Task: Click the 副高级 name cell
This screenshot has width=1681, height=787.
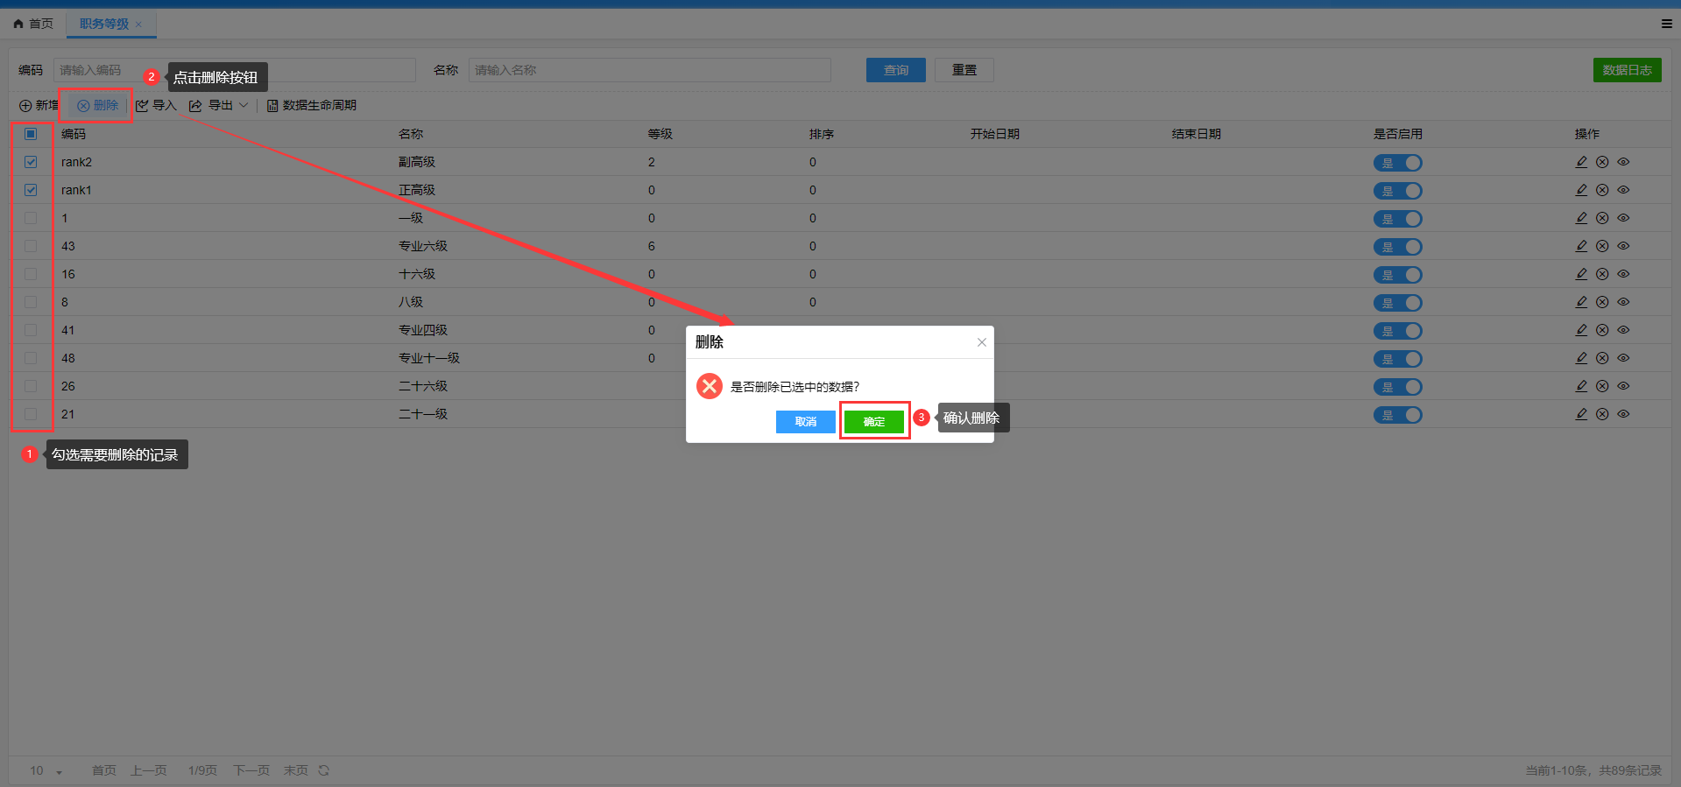Action: click(x=417, y=162)
